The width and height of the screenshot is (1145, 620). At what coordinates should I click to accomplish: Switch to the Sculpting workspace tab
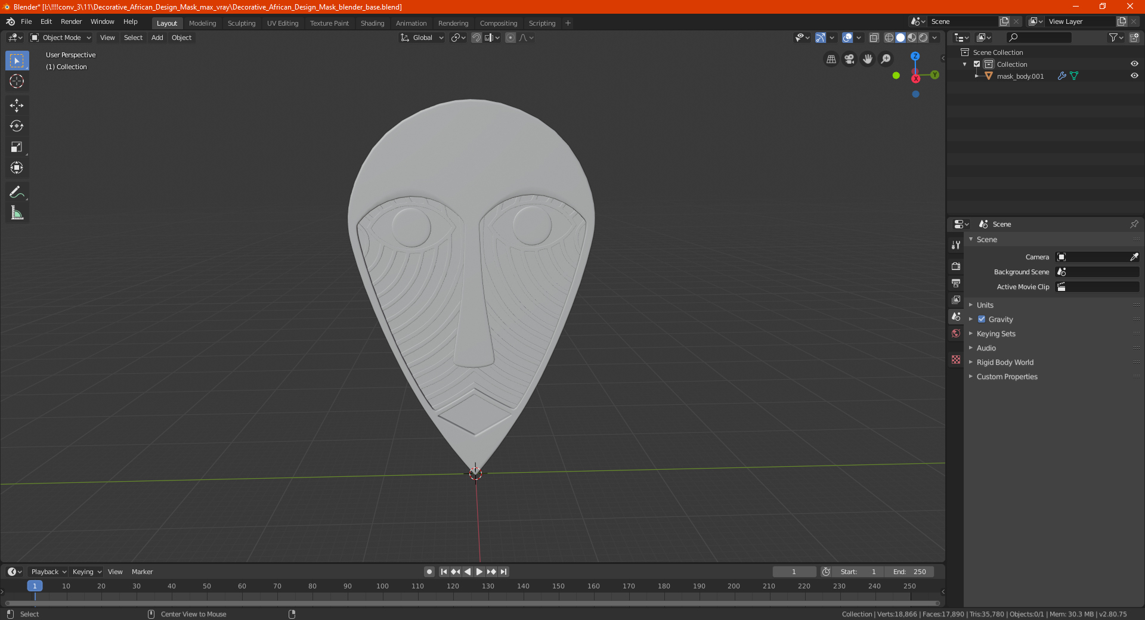[x=242, y=23]
